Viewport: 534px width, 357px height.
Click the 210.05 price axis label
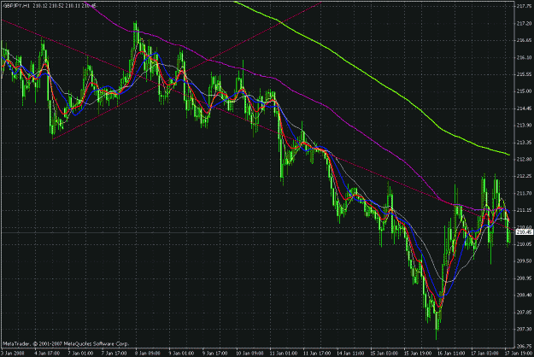pyautogui.click(x=524, y=244)
